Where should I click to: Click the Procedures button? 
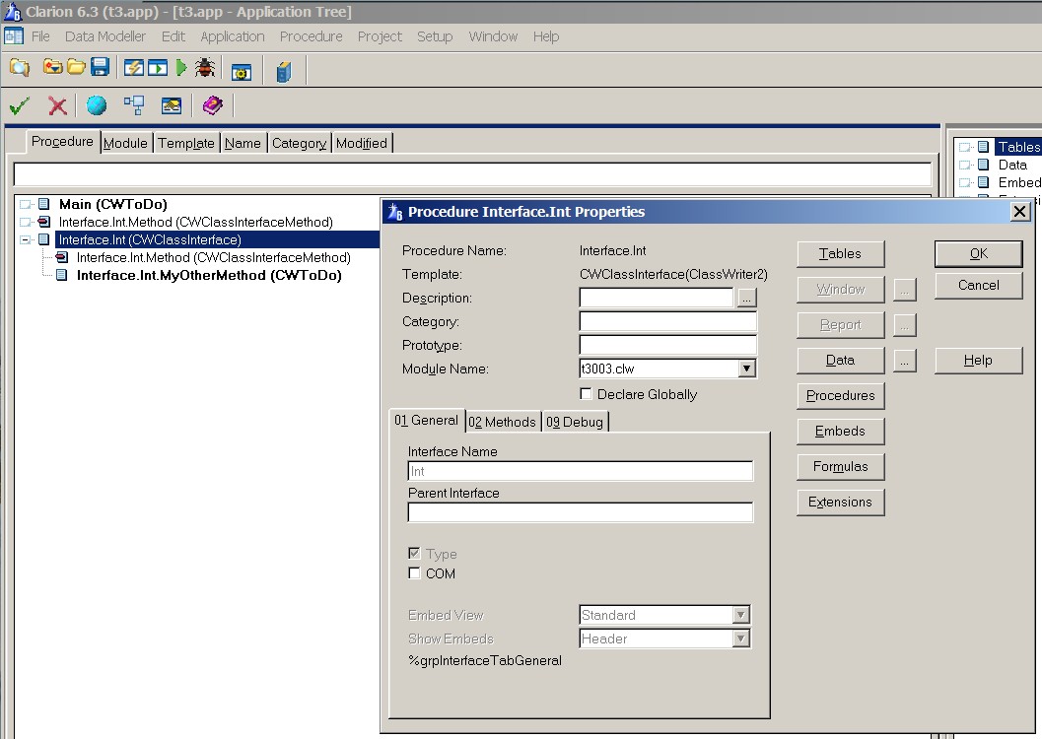840,396
